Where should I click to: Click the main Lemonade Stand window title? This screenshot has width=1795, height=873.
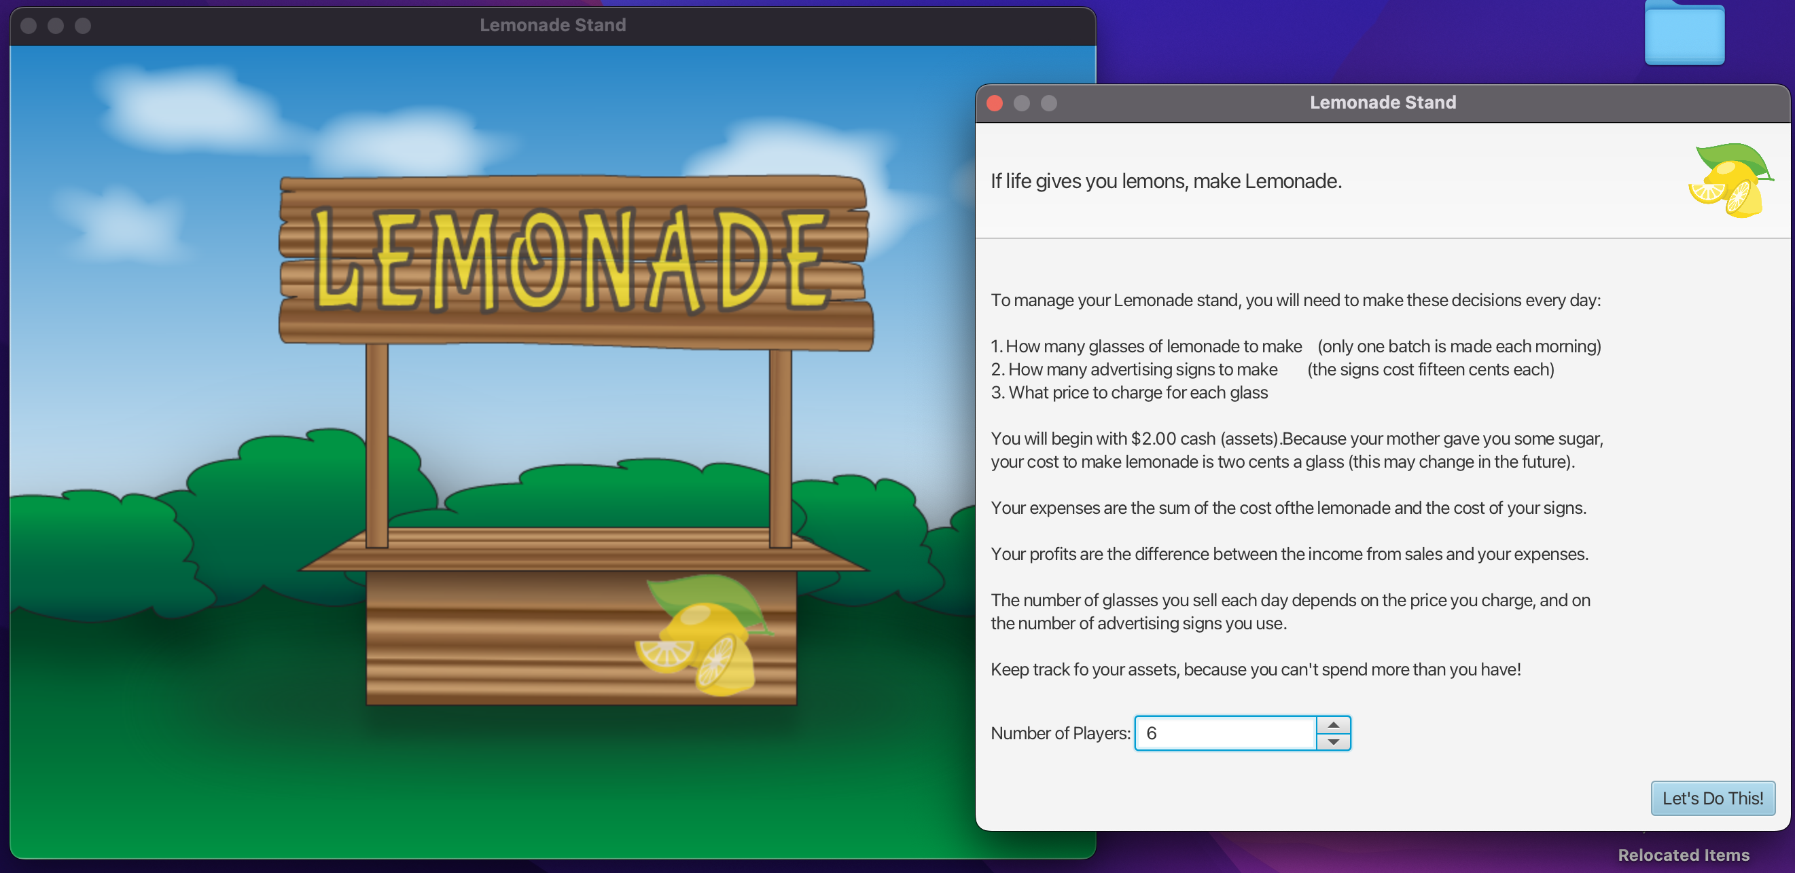(x=552, y=25)
